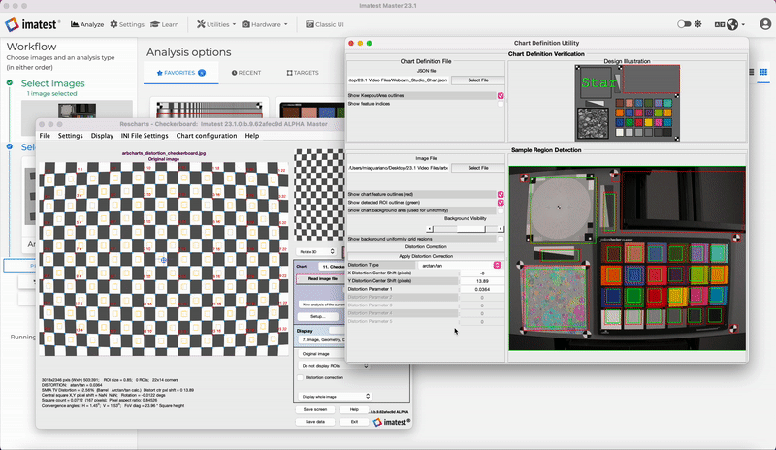Screen dimensions: 776x450
Task: Toggle Show feature indices checkbox
Action: (x=501, y=104)
